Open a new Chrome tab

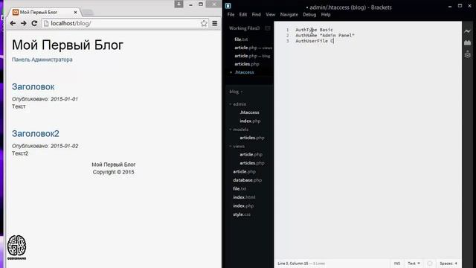(88, 13)
